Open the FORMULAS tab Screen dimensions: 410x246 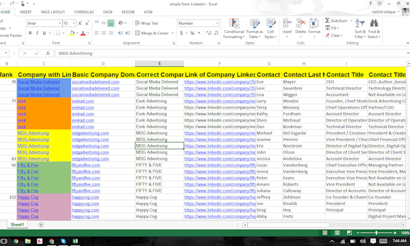pos(84,12)
